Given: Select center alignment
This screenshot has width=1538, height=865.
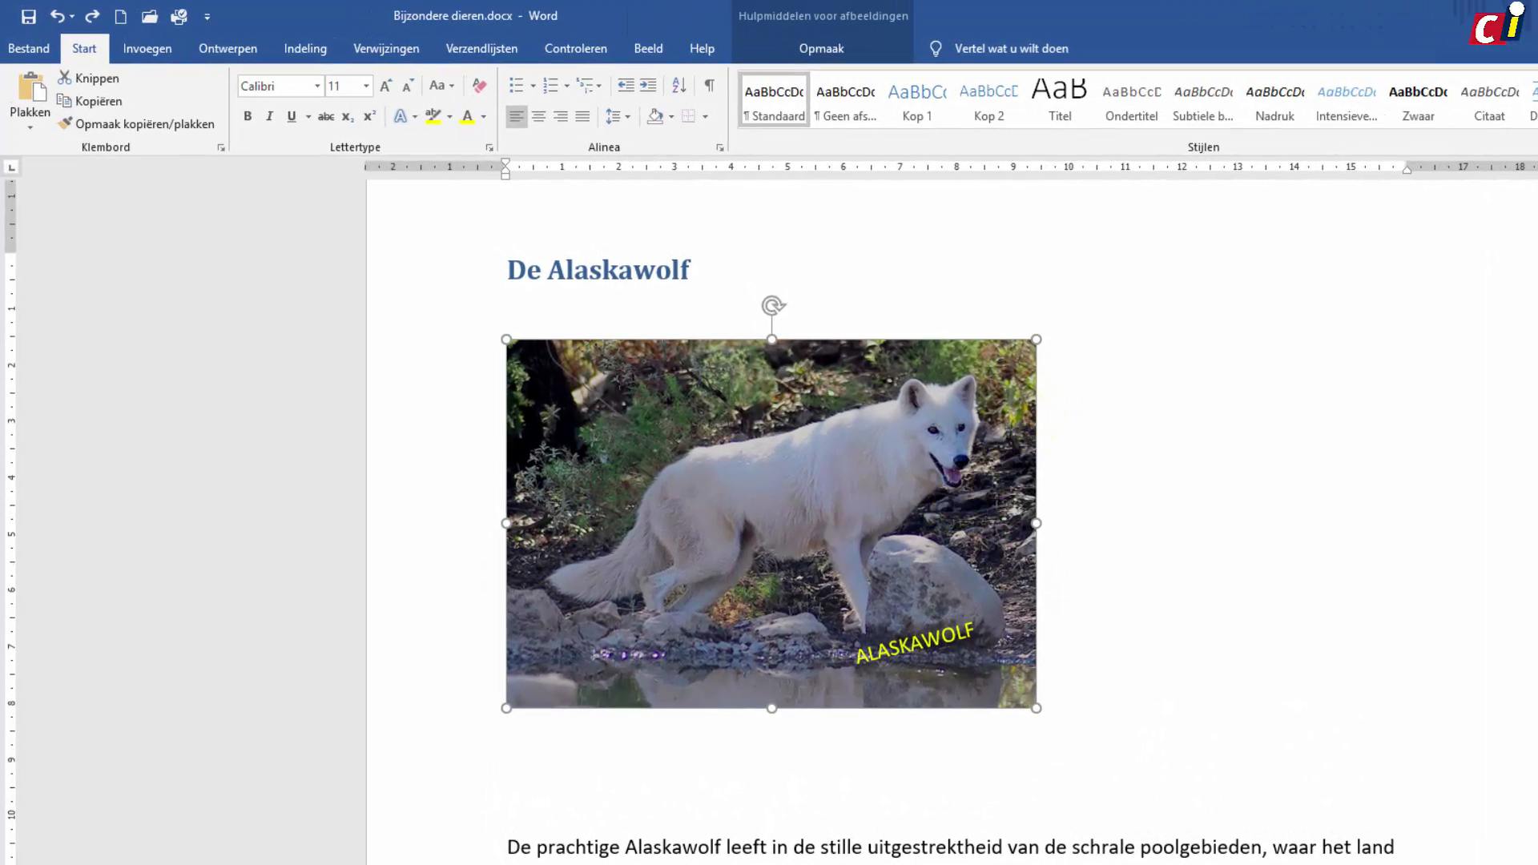Looking at the screenshot, I should pos(538,116).
